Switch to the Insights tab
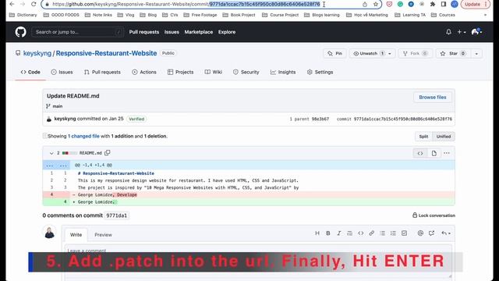This screenshot has height=281, width=499. pyautogui.click(x=283, y=72)
